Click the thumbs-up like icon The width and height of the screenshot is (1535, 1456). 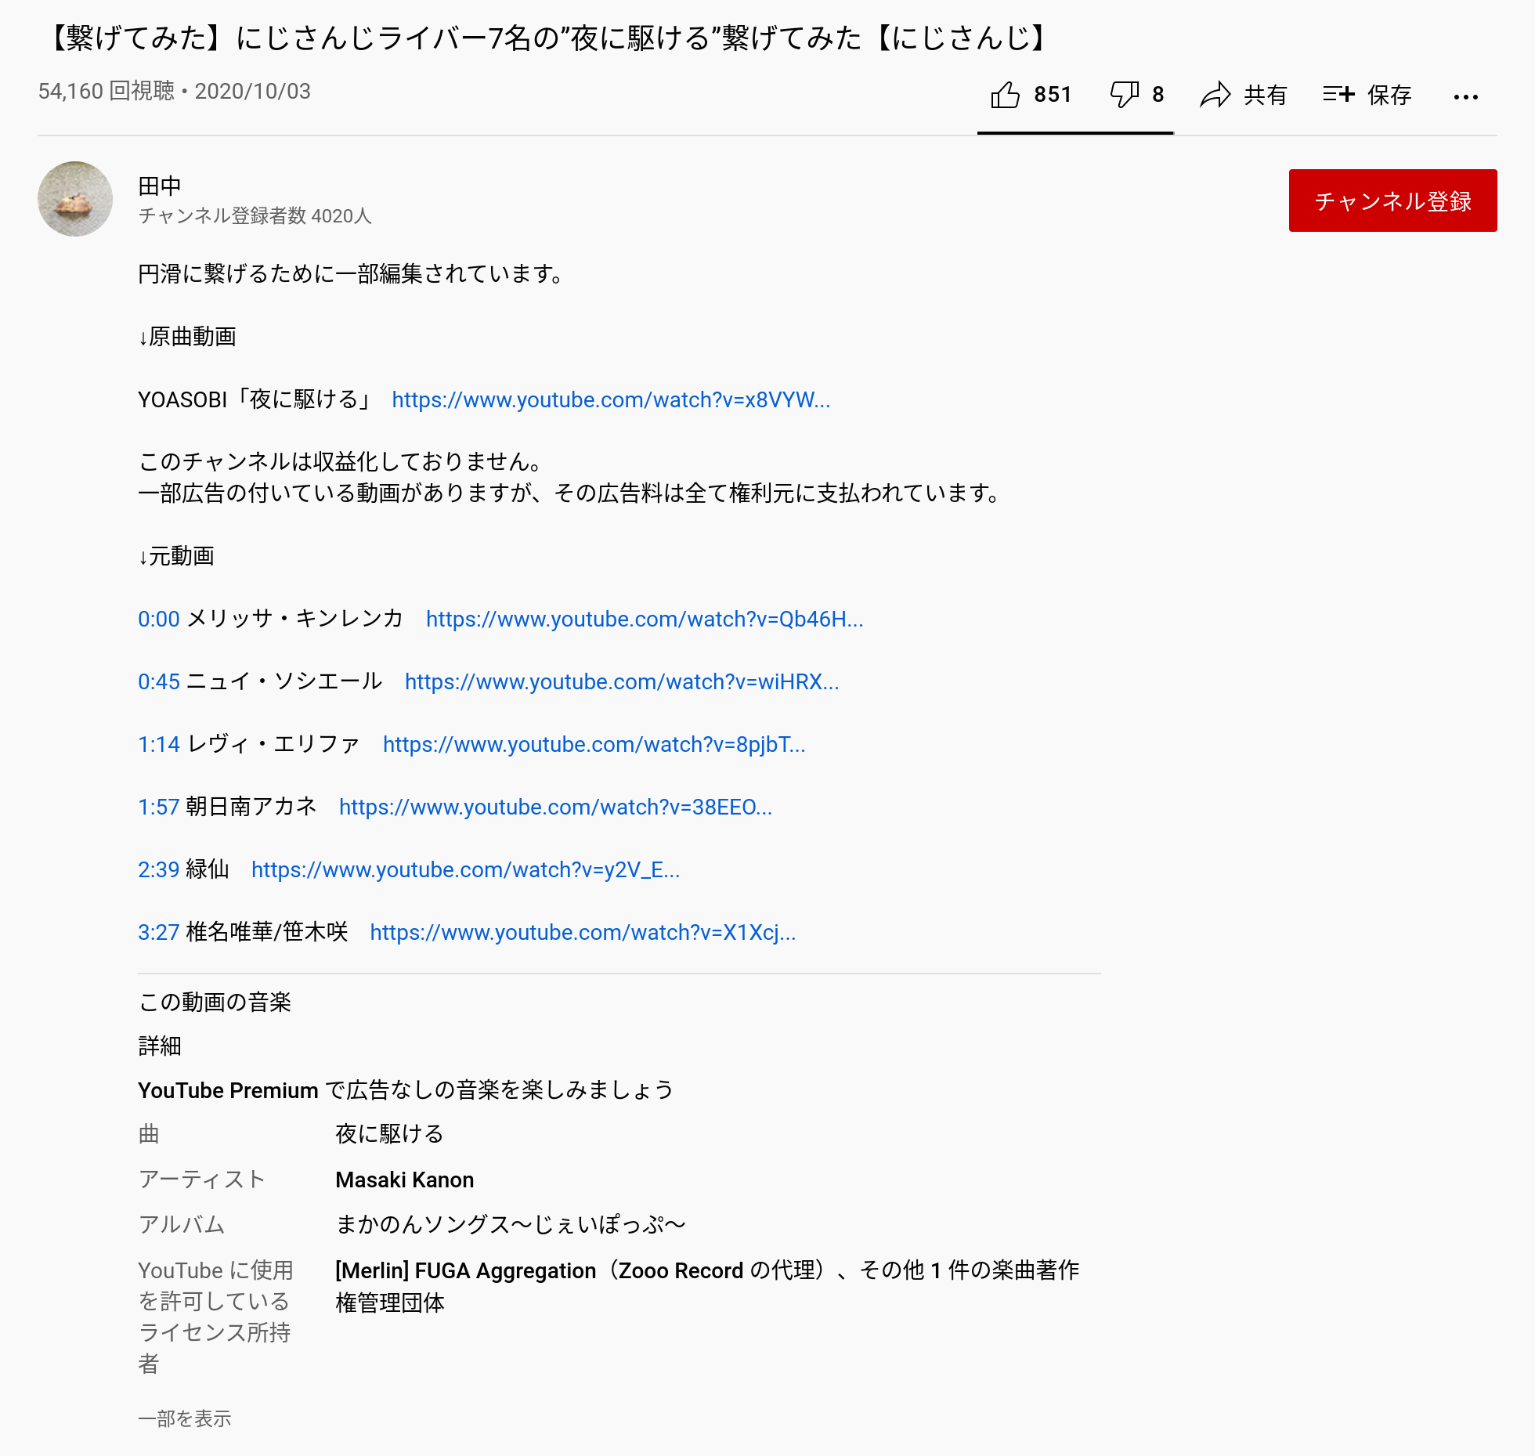[1005, 95]
